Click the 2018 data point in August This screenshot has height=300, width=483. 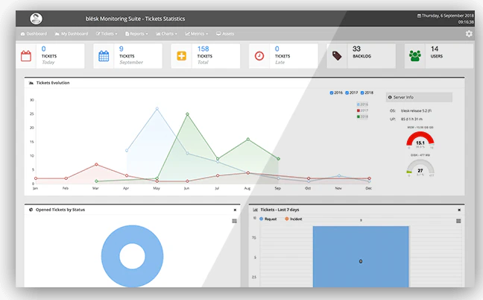point(248,140)
